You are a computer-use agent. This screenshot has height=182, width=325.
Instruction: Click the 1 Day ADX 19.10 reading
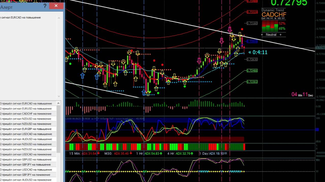tap(213, 153)
